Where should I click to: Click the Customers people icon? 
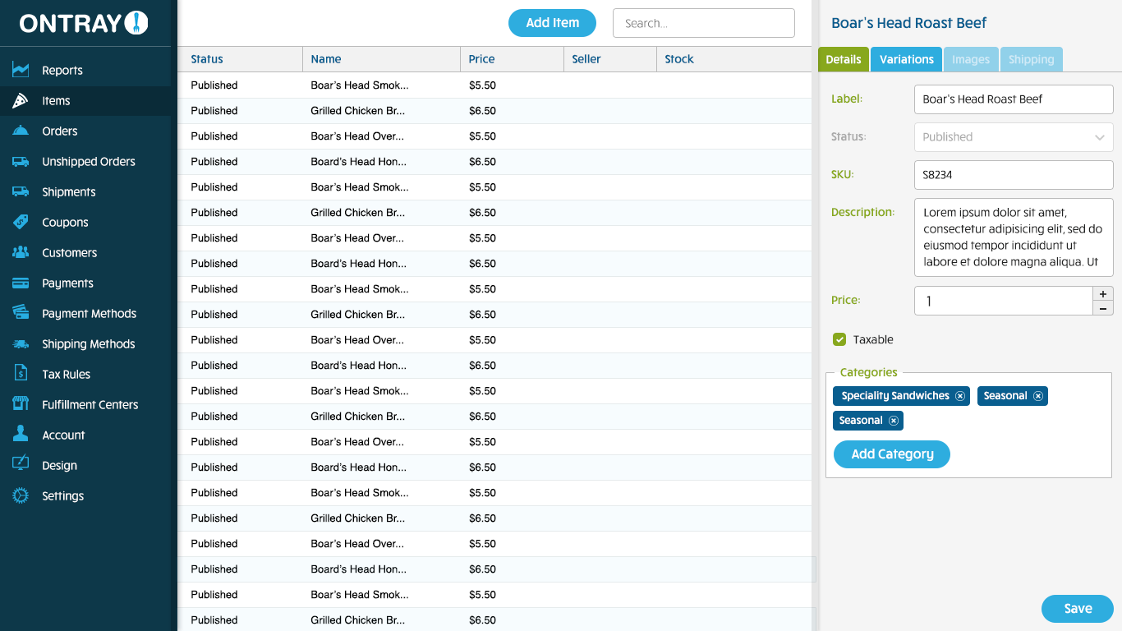click(x=21, y=252)
